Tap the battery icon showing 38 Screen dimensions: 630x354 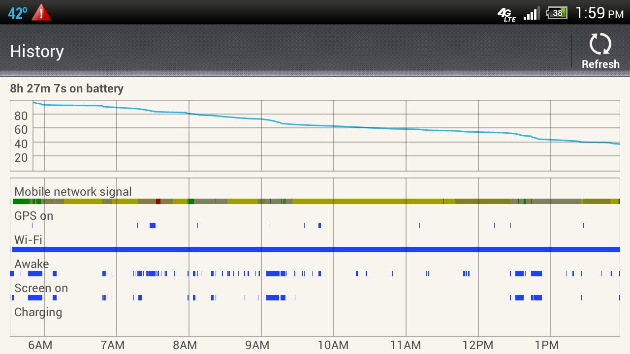[557, 13]
